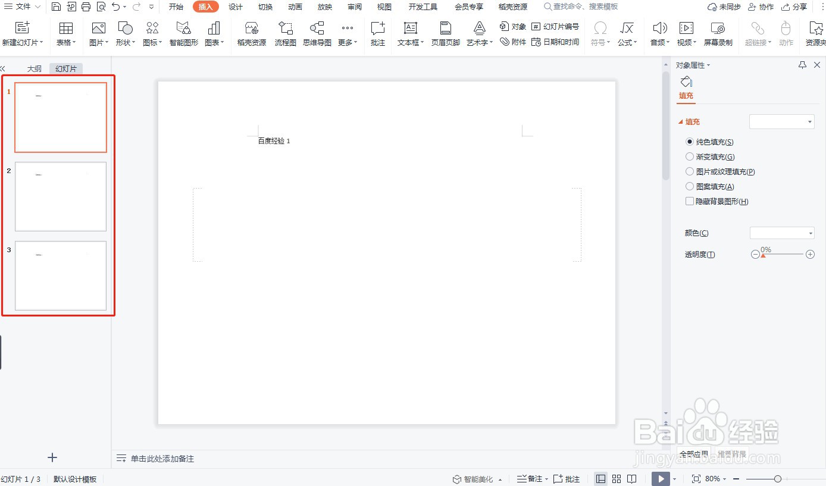Switch to the 大纲 outline tab
Image resolution: width=826 pixels, height=486 pixels.
point(34,68)
